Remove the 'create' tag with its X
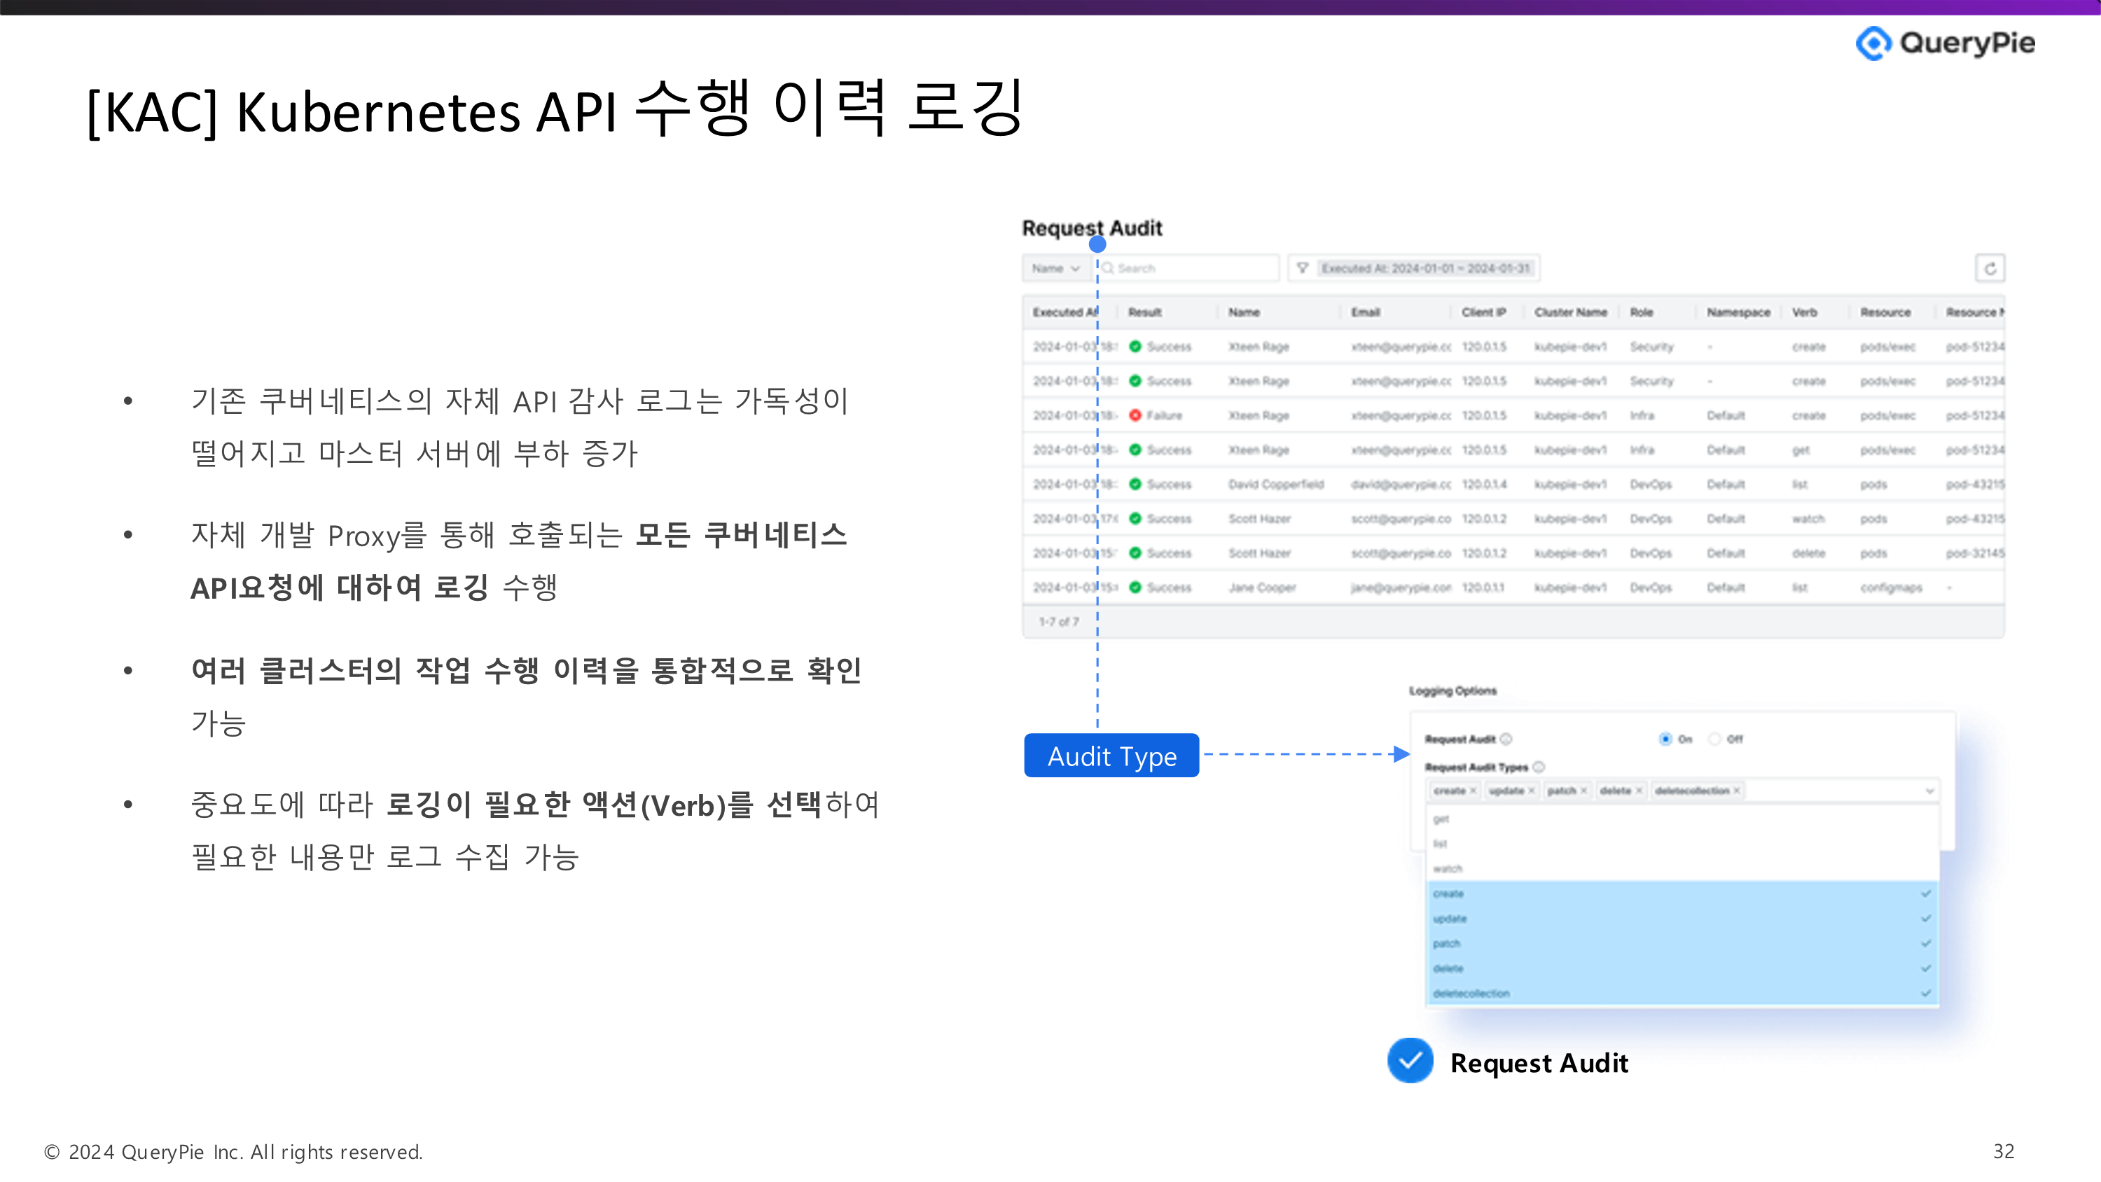2101x1182 pixels. pos(1473,791)
